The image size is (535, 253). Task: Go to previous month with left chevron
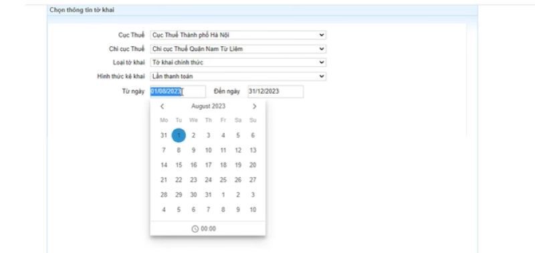pos(162,106)
